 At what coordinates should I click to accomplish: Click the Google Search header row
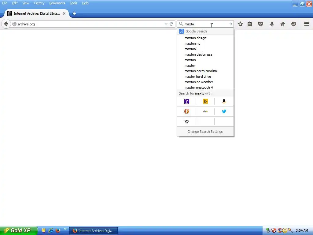(x=205, y=31)
